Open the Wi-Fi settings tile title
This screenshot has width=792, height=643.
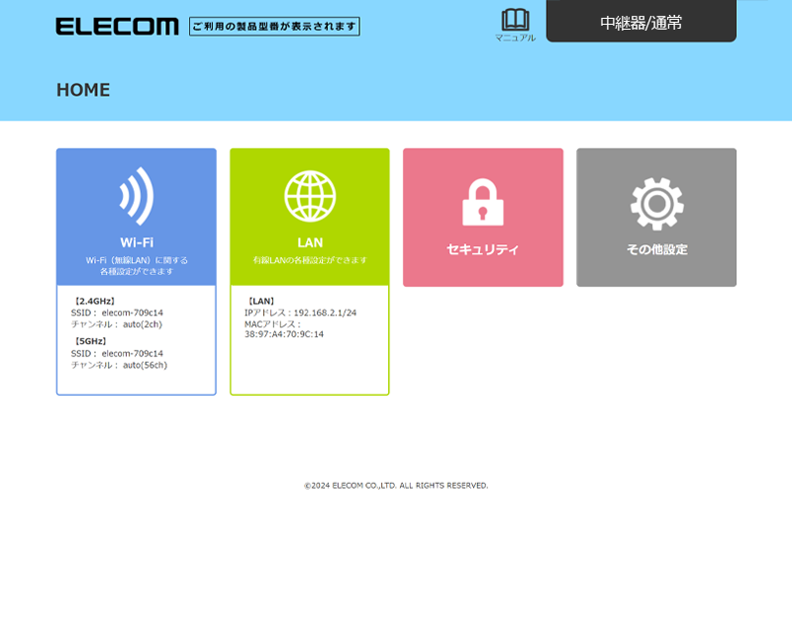137,242
